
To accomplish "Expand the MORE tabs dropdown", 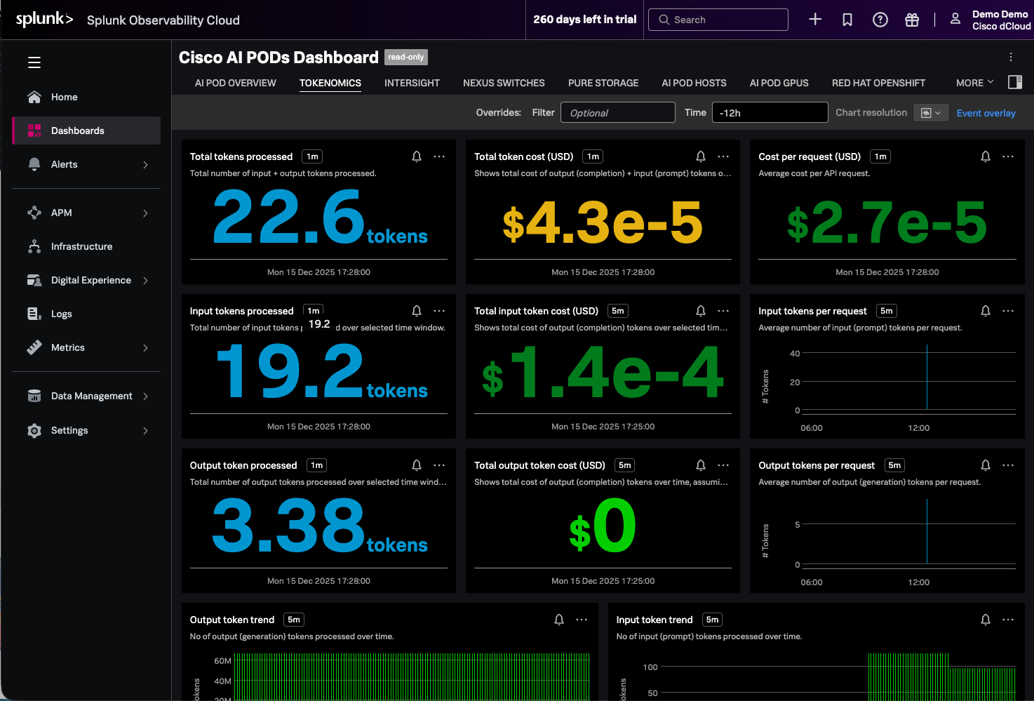I will coord(974,83).
